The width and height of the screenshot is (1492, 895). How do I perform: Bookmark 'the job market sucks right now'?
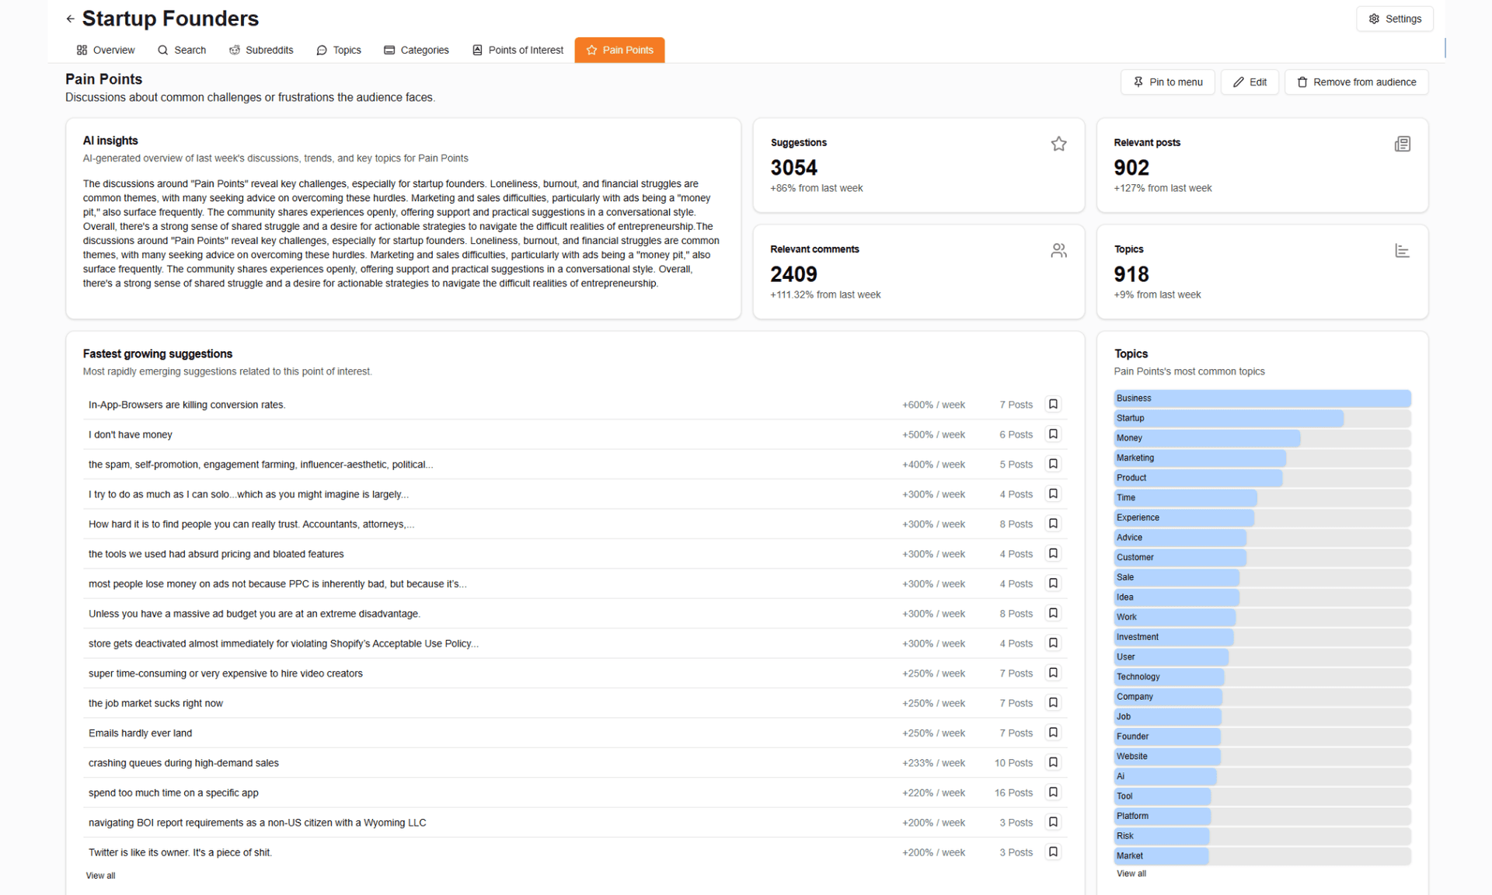pyautogui.click(x=1053, y=703)
